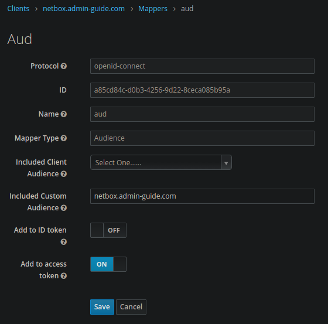Open the Protocol help tooltip icon
Viewport: 328px width, 324px height.
[64, 66]
